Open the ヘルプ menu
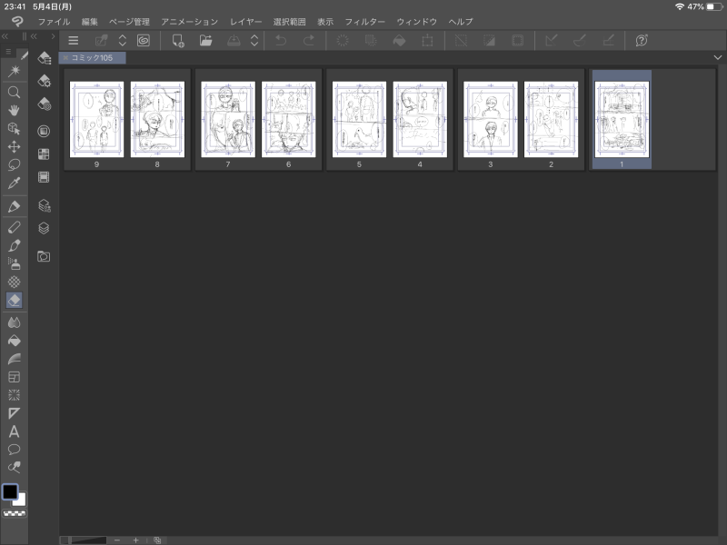This screenshot has width=727, height=545. (461, 22)
